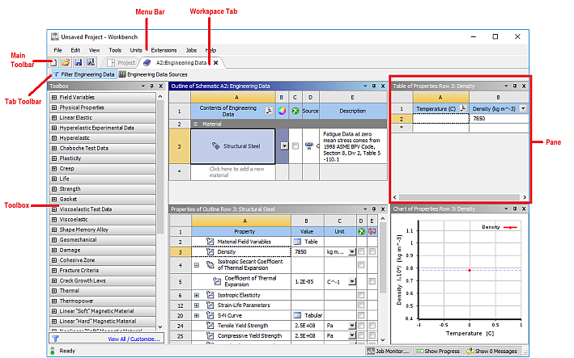Click the green suppress icon in Outline column C
This screenshot has width=574, height=358.
click(x=295, y=111)
